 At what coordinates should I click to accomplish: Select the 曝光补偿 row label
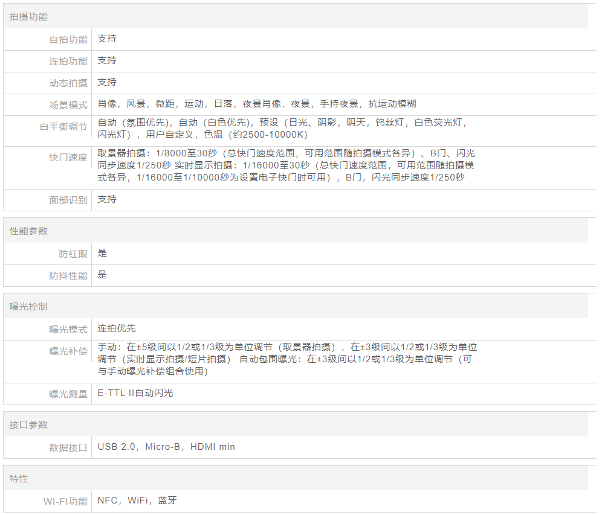point(68,351)
